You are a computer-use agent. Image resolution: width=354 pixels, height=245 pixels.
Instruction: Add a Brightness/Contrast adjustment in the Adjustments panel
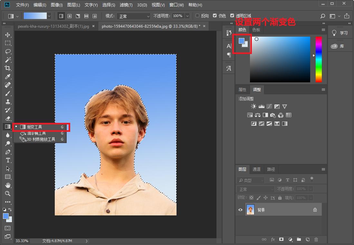pos(254,106)
